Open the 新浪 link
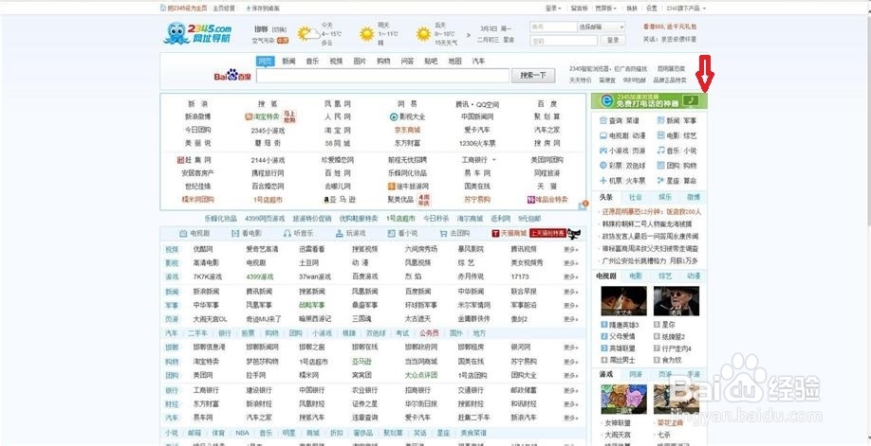871x446 pixels. (197, 104)
